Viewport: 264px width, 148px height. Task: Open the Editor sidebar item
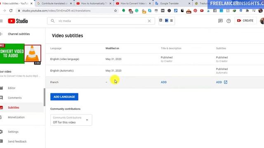[x=12, y=88]
